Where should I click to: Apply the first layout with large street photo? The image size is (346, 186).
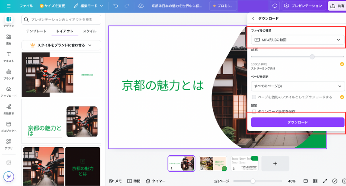click(x=61, y=74)
